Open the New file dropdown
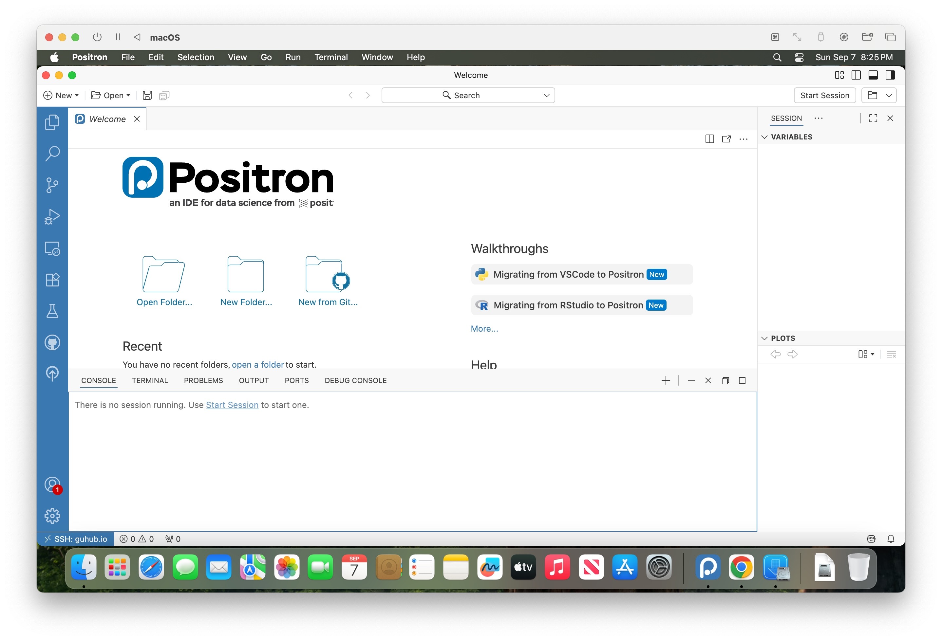The width and height of the screenshot is (942, 641). [61, 95]
